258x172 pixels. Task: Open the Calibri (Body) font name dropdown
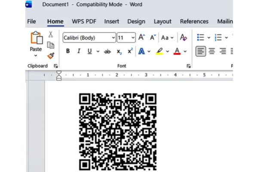pos(114,38)
